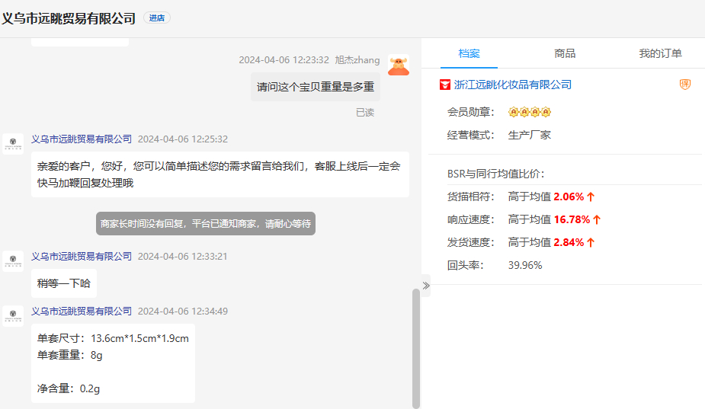Click red up arrow beside 16.78% 响应速度

pos(597,219)
